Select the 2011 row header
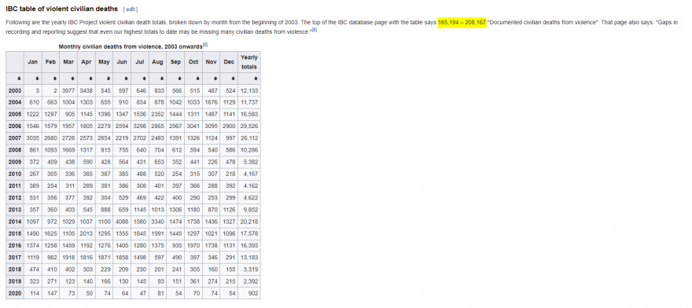Screen dimensions: 692x308 (x=15, y=185)
